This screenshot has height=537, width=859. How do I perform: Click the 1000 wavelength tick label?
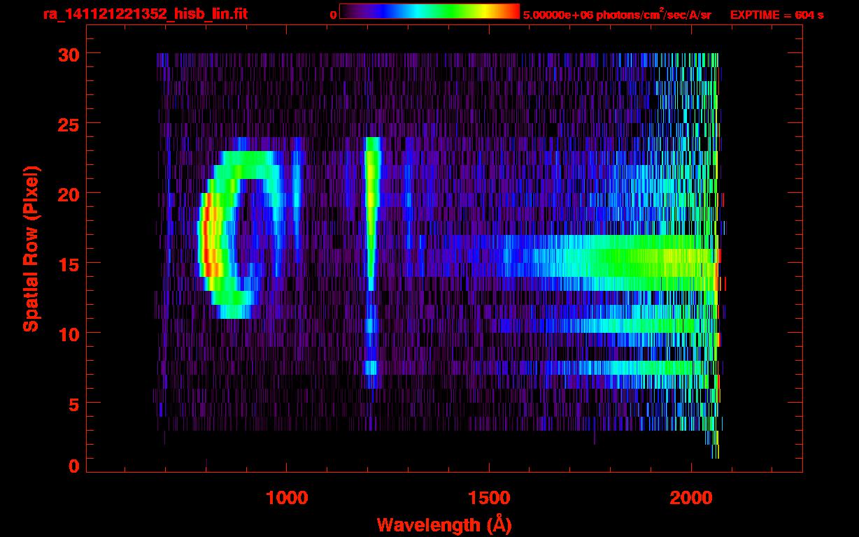[x=287, y=498]
